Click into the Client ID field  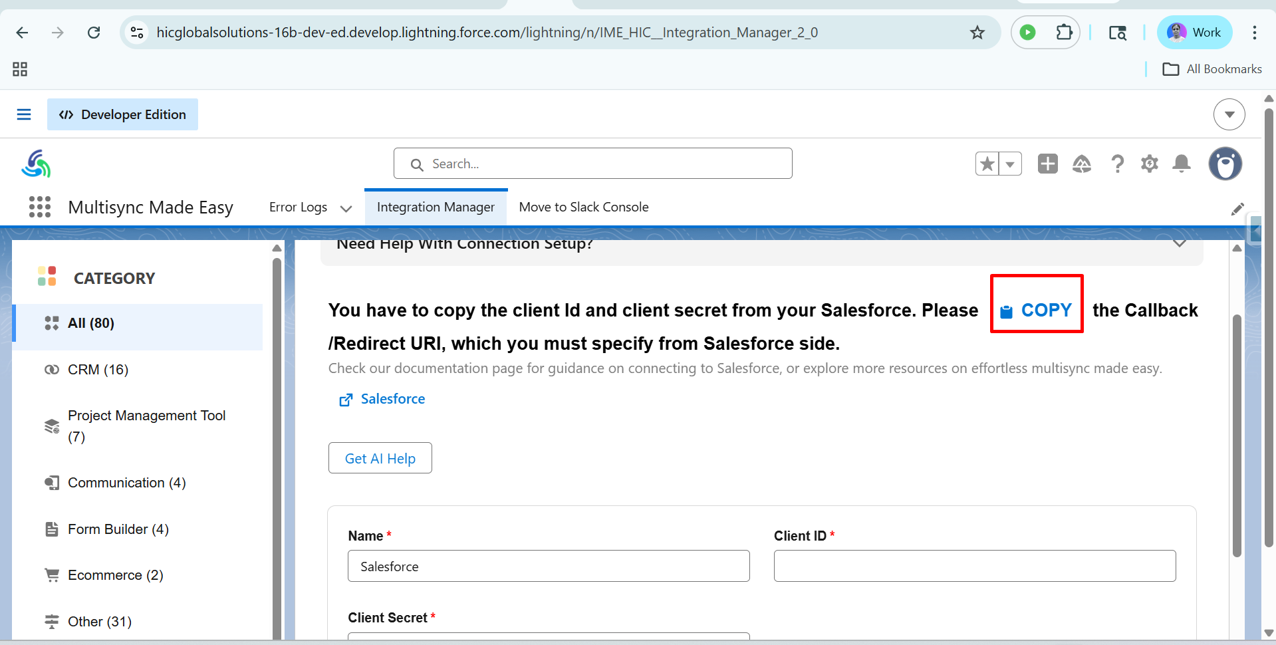975,566
